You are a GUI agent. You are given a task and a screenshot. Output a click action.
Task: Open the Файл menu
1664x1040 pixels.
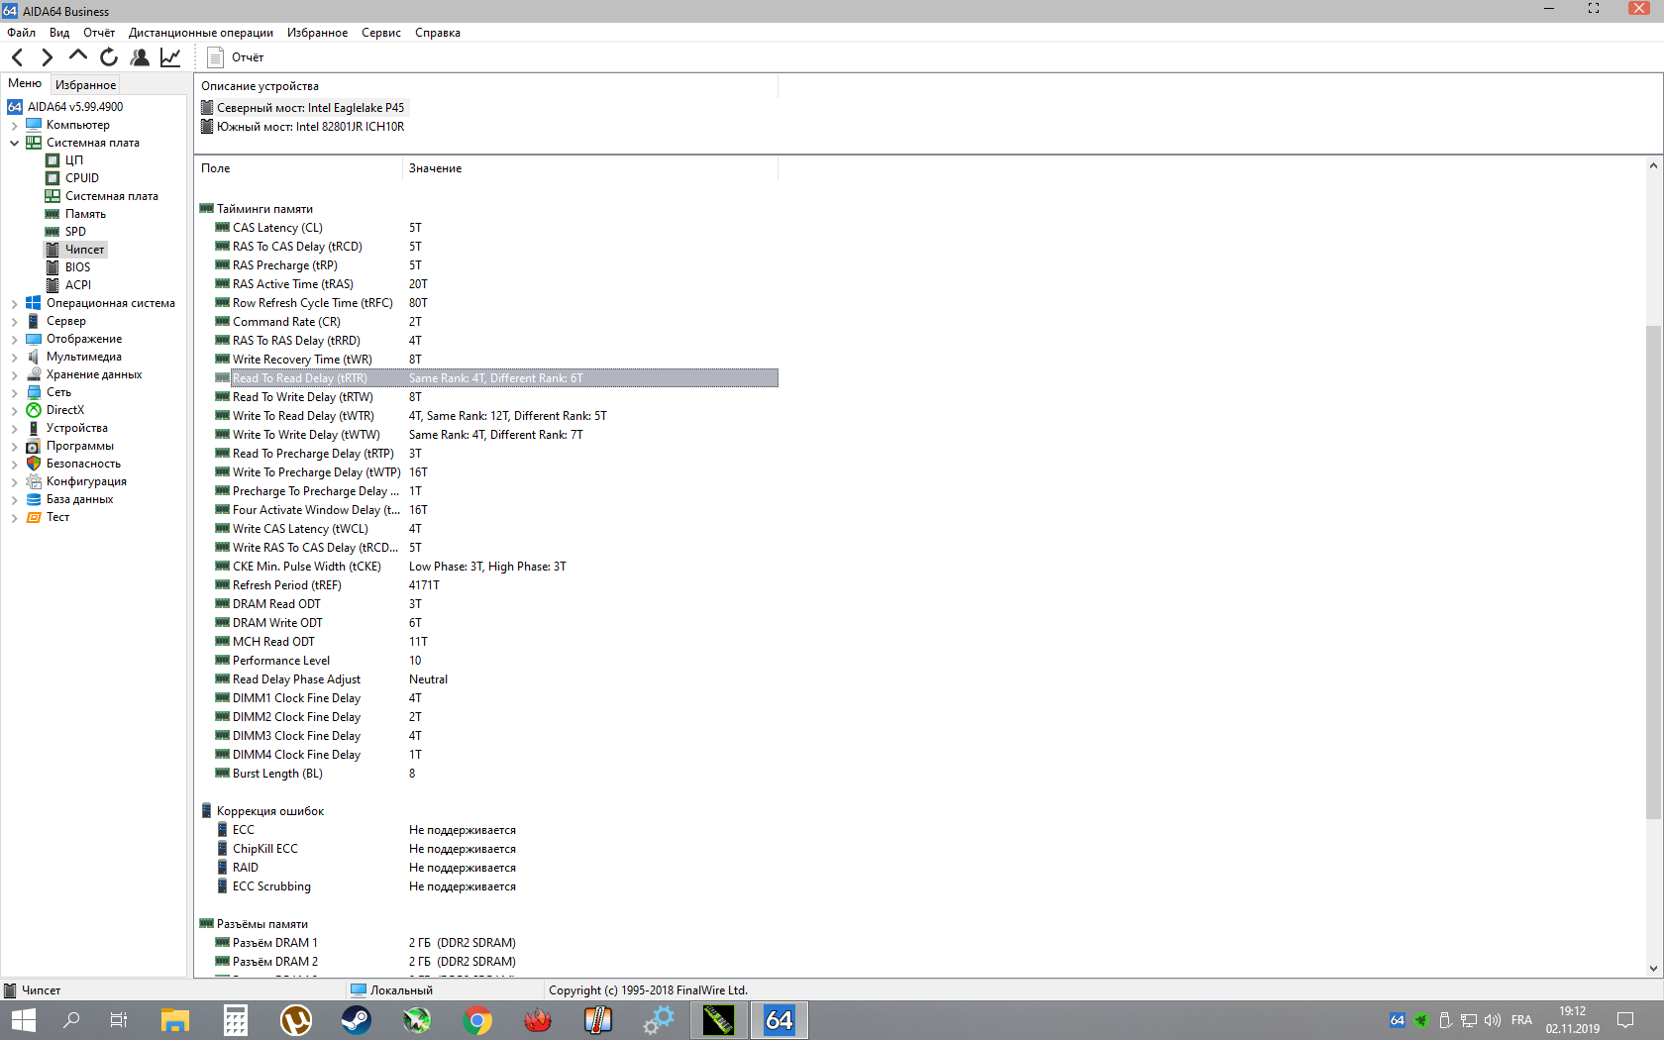pyautogui.click(x=21, y=33)
